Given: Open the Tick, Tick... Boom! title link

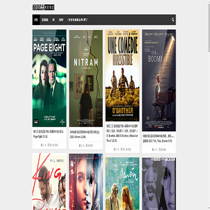Looking at the screenshot, I should click(x=159, y=138).
